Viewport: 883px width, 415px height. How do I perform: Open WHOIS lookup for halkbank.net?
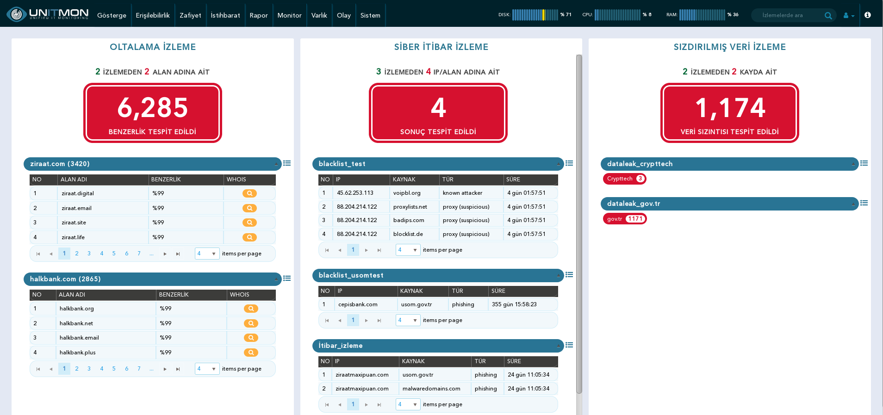251,323
